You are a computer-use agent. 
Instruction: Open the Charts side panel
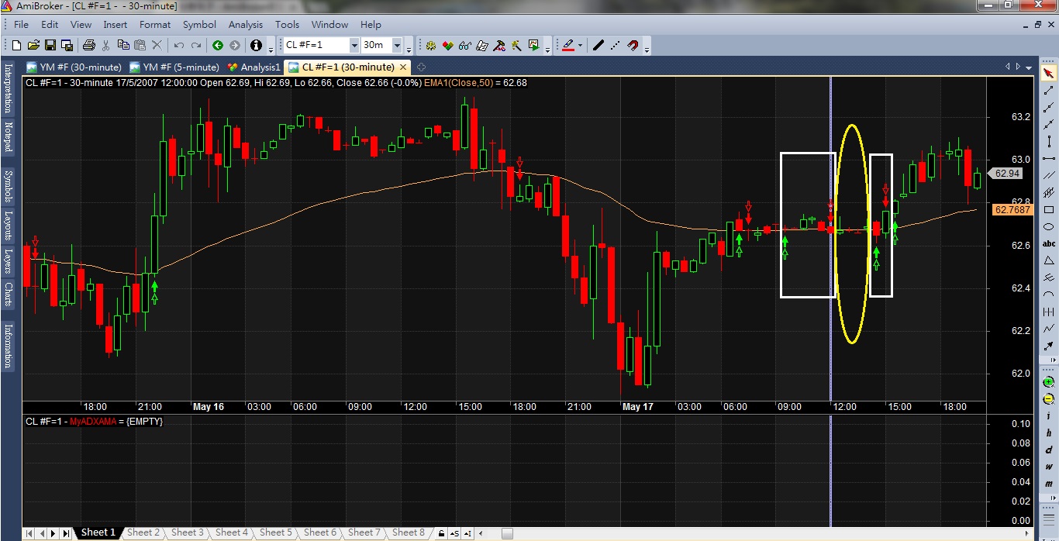[9, 295]
